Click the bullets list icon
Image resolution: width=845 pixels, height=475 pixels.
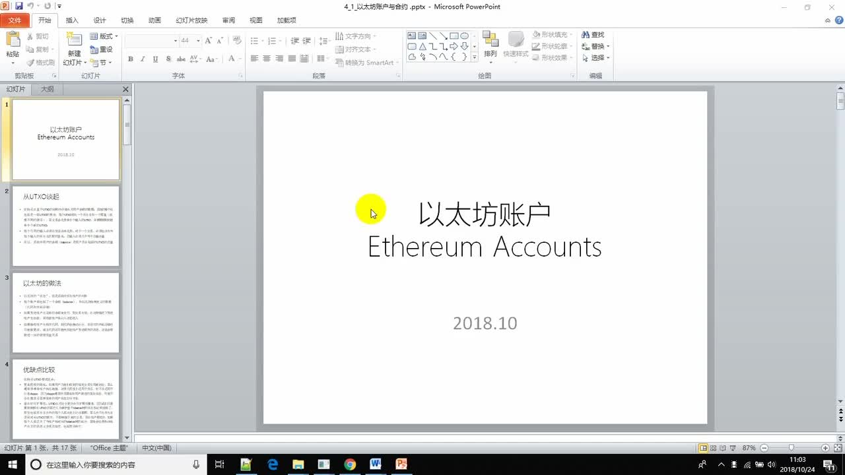tap(254, 41)
